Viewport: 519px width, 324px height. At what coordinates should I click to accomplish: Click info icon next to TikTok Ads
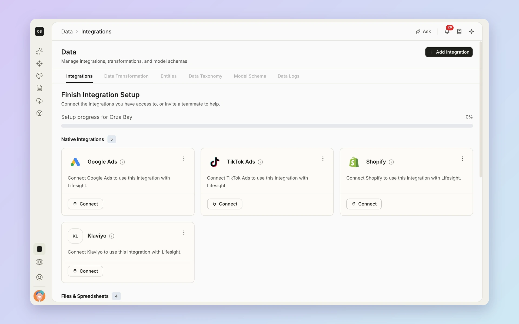click(x=260, y=162)
